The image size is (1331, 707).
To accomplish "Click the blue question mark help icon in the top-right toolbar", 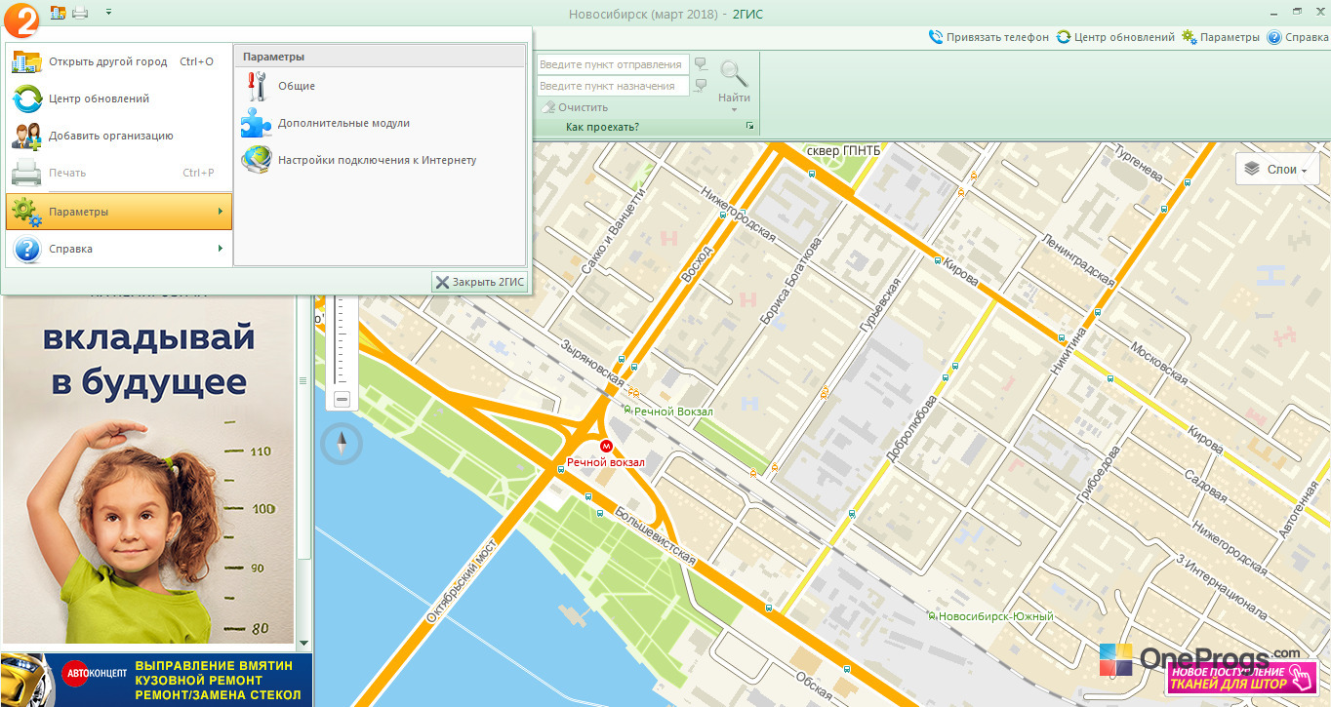I will pos(1274,37).
